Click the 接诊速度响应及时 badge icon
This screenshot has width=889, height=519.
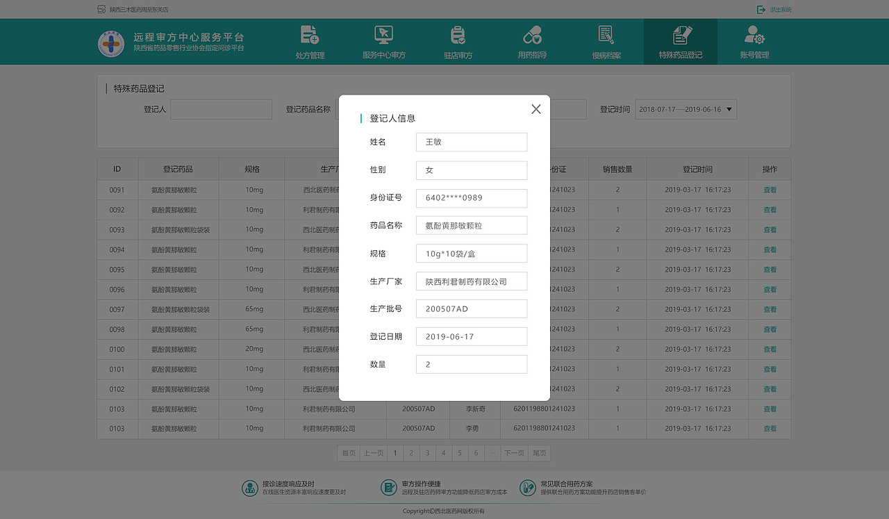[250, 488]
